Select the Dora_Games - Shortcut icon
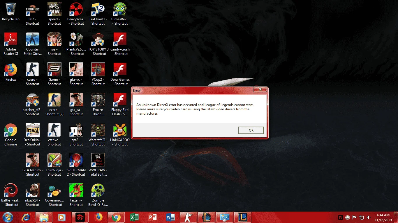398x223 pixels. pos(120,74)
